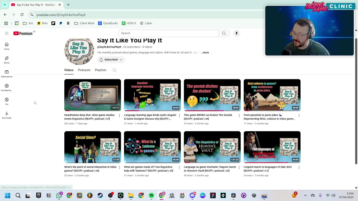Viewport: 358px width, 201px height.
Task: Open the YouTube guide hamburger menu
Action: tap(7, 33)
